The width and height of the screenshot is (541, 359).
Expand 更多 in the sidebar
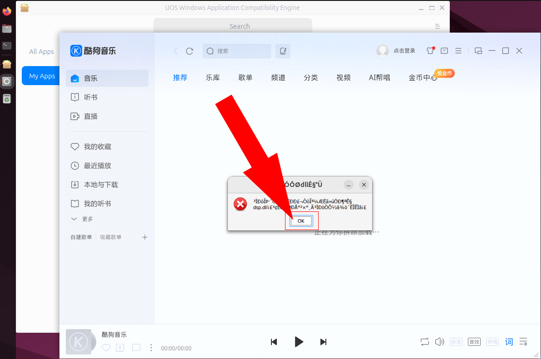(82, 219)
